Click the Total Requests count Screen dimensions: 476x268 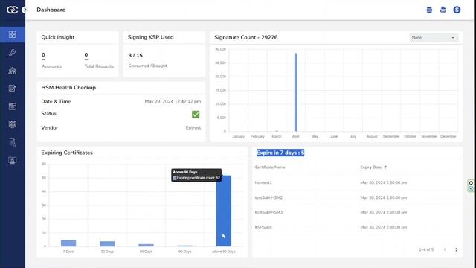(x=86, y=55)
